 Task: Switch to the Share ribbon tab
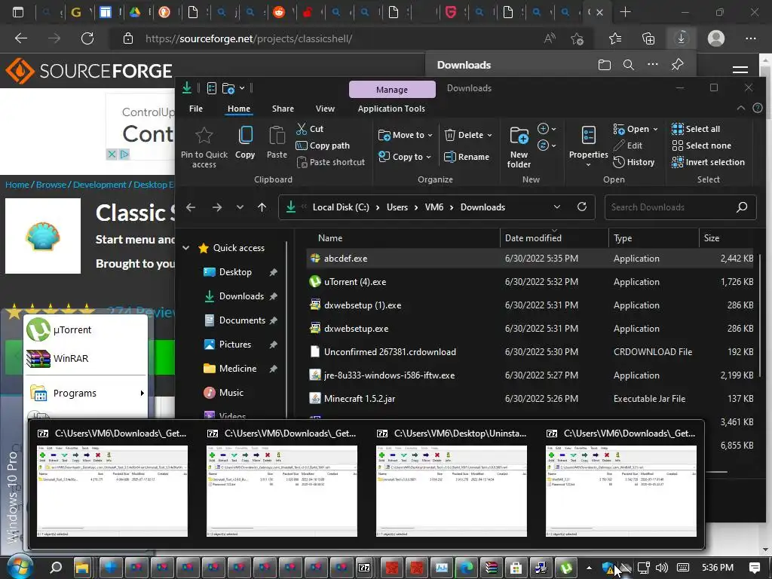tap(283, 109)
